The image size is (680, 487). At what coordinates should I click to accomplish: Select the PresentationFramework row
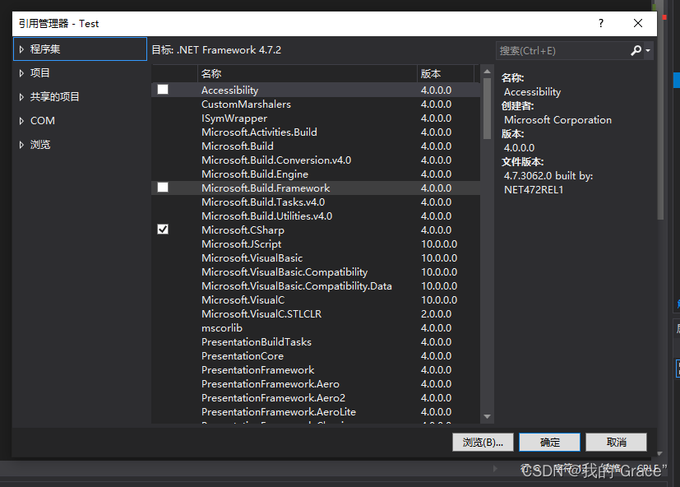(x=316, y=370)
